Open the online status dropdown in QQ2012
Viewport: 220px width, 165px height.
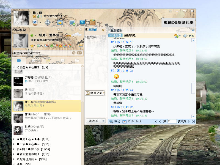pos(35,35)
